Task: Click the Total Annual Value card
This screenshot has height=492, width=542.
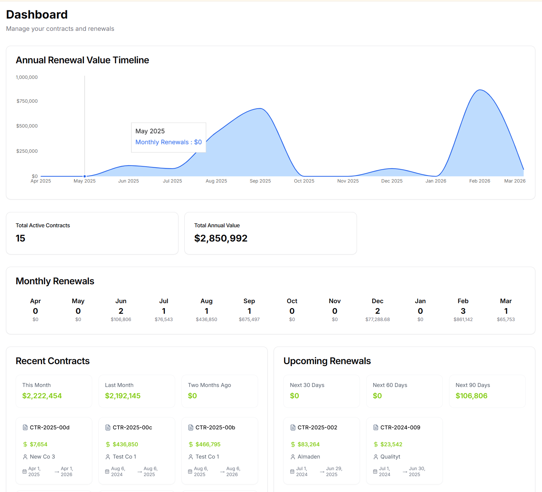Action: point(271,233)
